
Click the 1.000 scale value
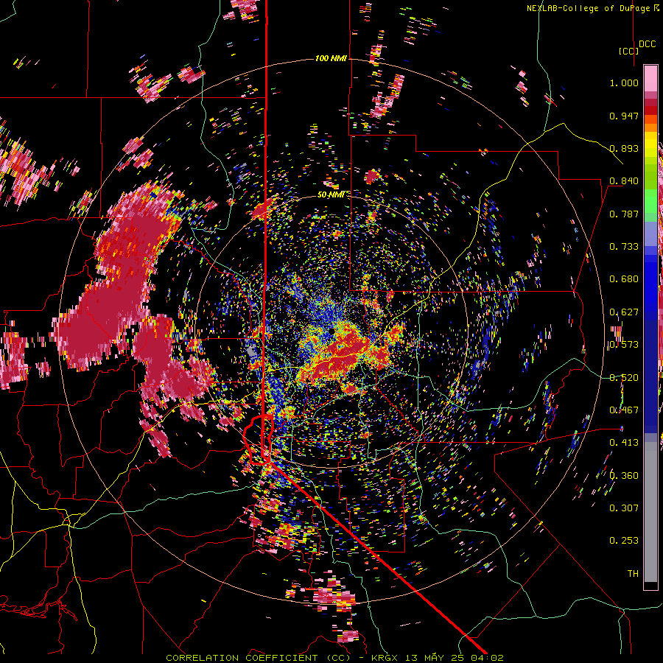click(x=624, y=83)
